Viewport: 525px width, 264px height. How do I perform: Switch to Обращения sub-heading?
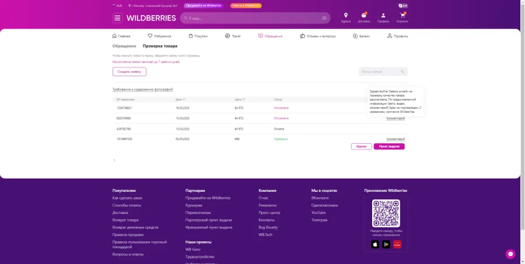pyautogui.click(x=124, y=46)
